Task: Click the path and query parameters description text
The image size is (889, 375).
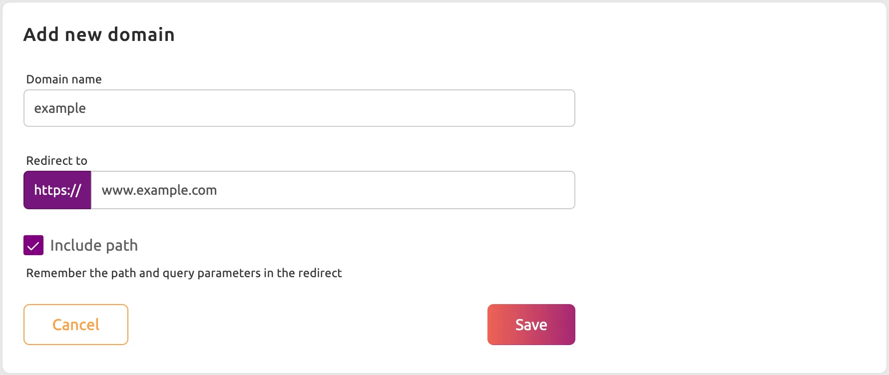Action: (184, 273)
